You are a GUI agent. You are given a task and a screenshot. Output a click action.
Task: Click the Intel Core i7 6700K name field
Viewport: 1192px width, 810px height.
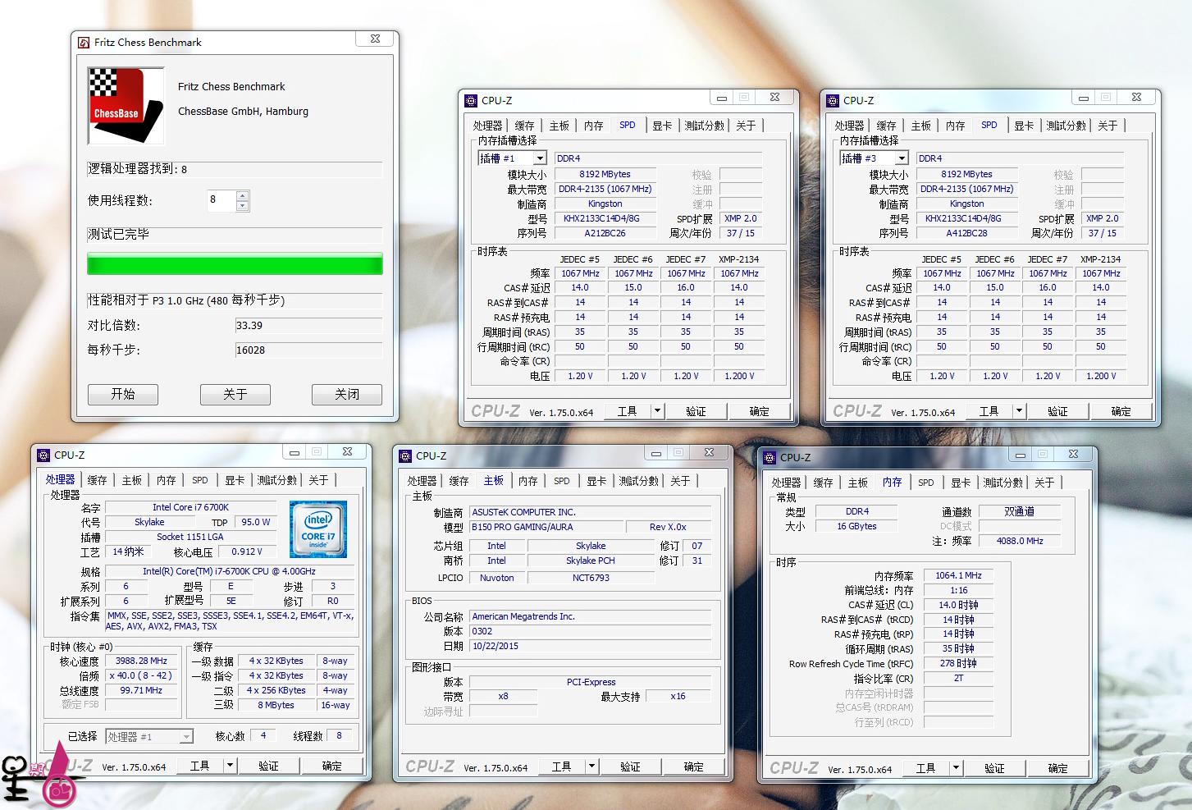tap(191, 507)
